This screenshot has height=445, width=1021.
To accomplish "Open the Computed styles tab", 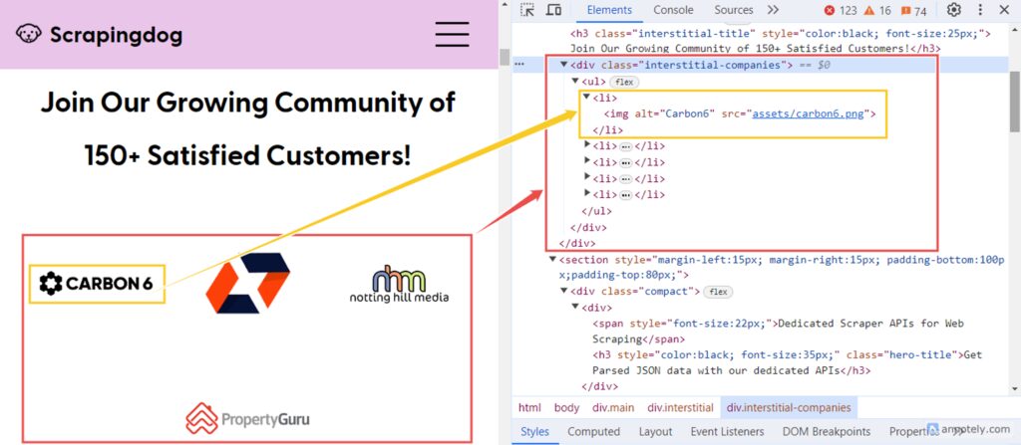I will [594, 432].
